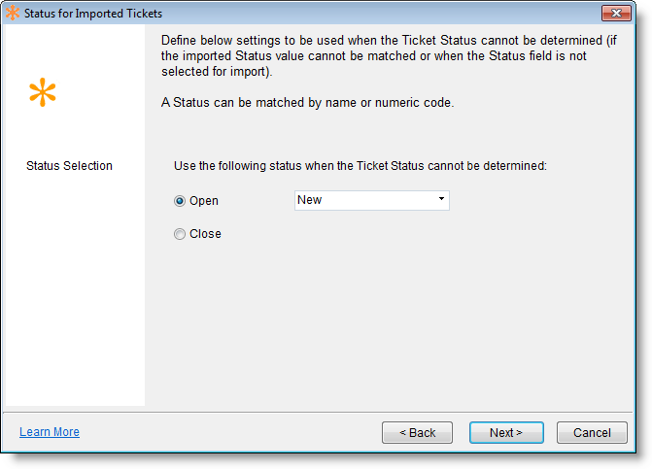Click the "matched by name or numeric code" sentence
The image size is (652, 469).
[x=307, y=103]
